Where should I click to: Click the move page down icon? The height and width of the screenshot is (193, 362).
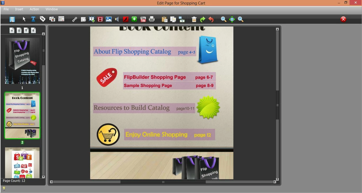tap(33, 30)
